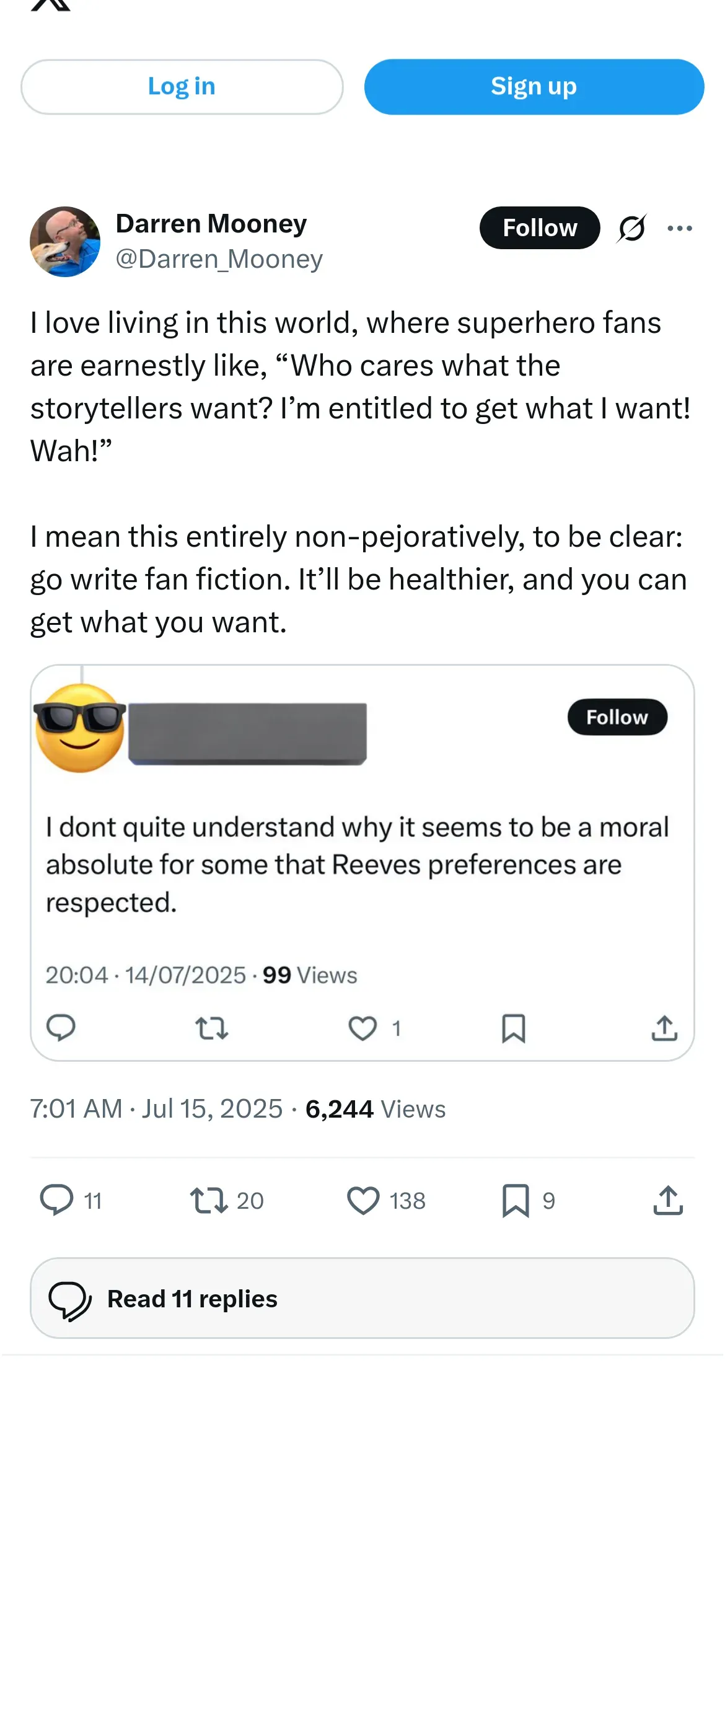The width and height of the screenshot is (725, 1709).
Task: Reply to Darren Mooney's post
Action: click(x=57, y=1200)
